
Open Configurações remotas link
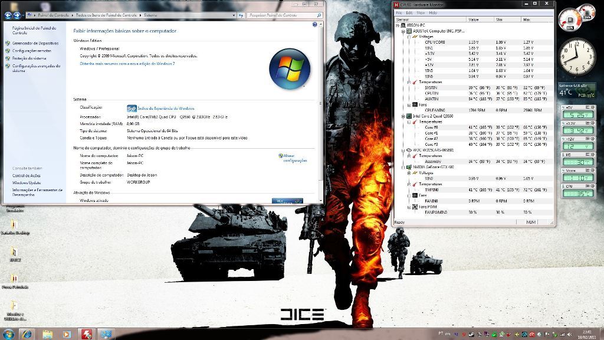tap(32, 51)
